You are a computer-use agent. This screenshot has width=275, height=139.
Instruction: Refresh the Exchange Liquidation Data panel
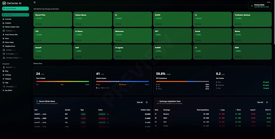(267, 102)
